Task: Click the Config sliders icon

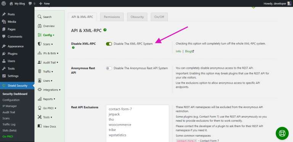Action: click(39, 35)
